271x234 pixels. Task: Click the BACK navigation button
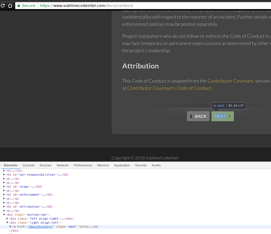(x=198, y=116)
